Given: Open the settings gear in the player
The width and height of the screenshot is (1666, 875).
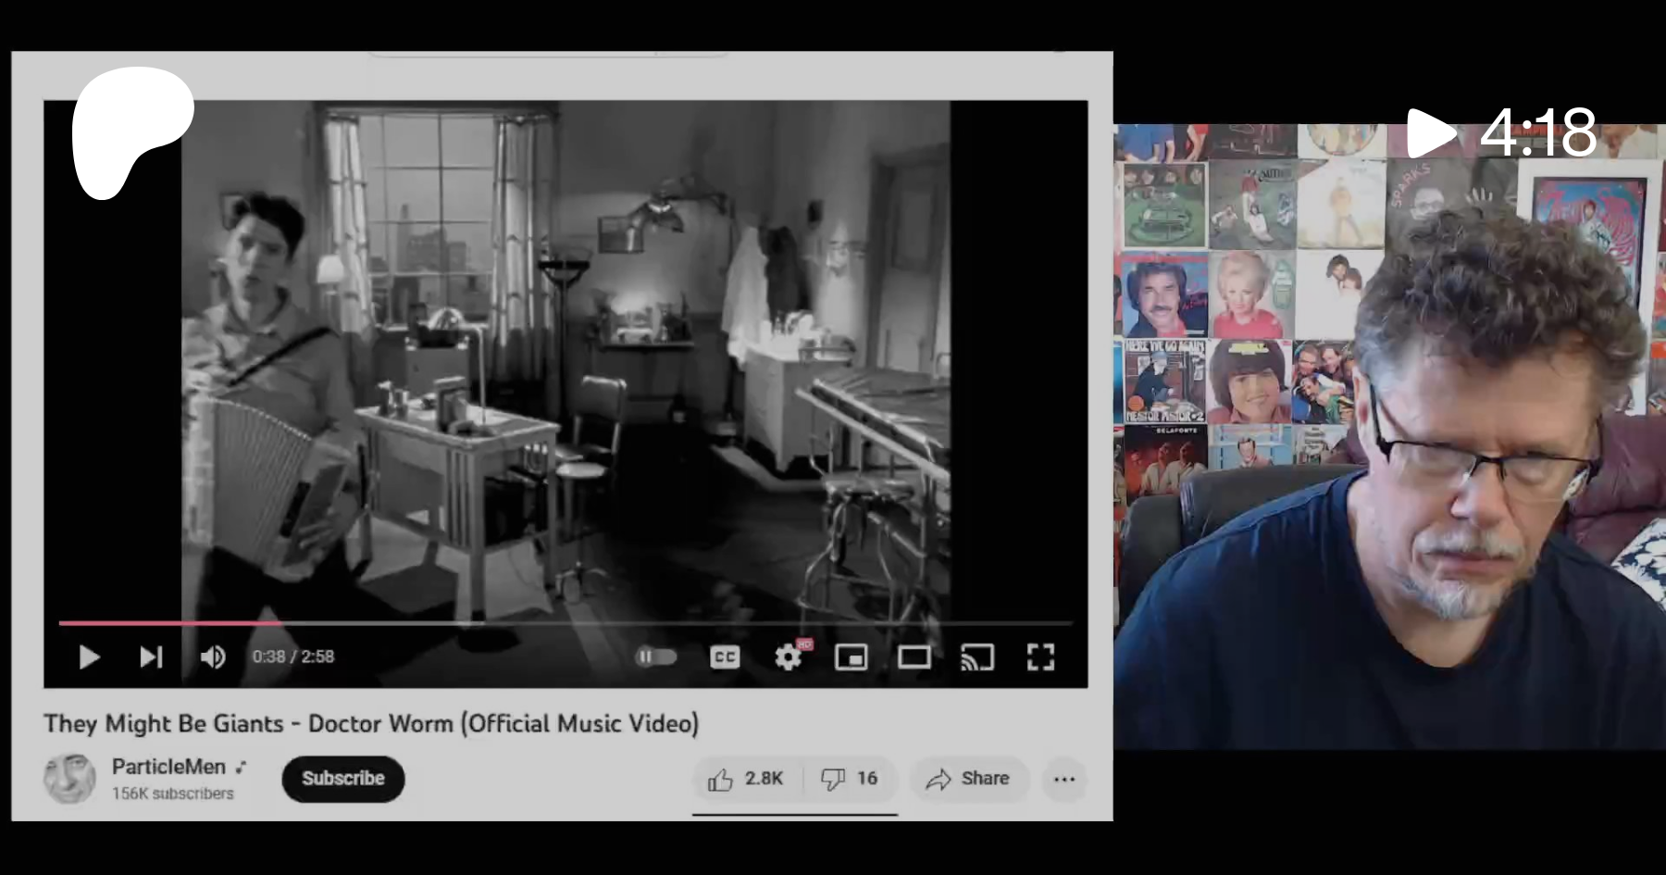Looking at the screenshot, I should 789,657.
